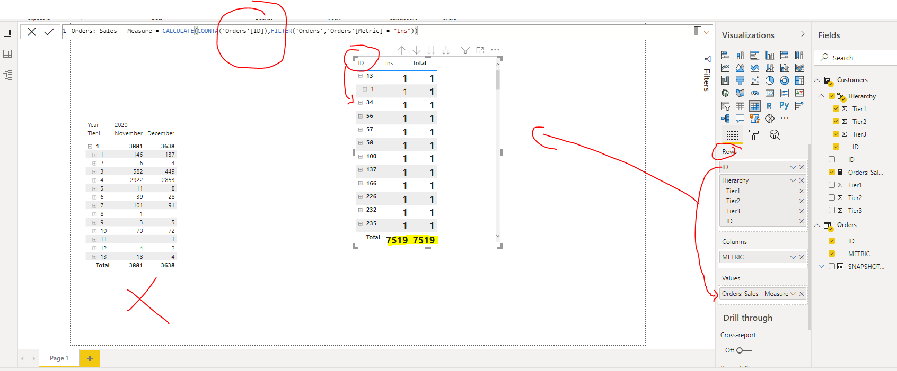The image size is (897, 371).
Task: Switch to the Page 1 tab
Action: click(59, 358)
